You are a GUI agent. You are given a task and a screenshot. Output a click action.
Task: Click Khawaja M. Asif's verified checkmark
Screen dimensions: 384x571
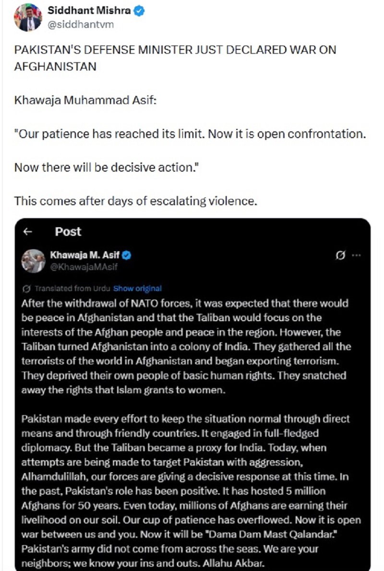(x=127, y=256)
